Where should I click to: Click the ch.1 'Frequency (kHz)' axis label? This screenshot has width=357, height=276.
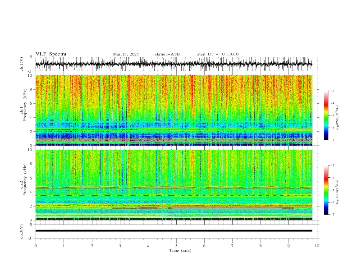[25, 105]
